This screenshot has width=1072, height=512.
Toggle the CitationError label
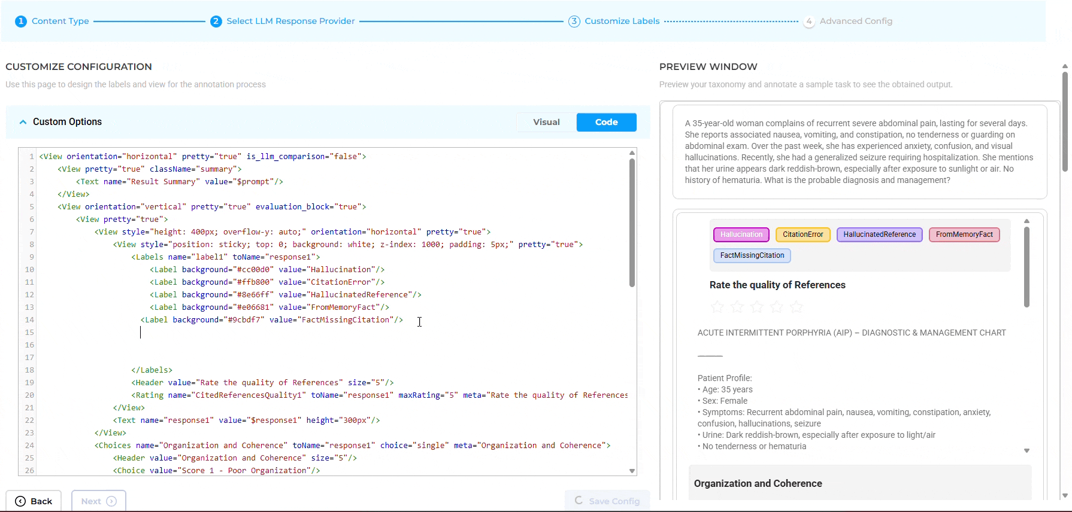point(803,234)
